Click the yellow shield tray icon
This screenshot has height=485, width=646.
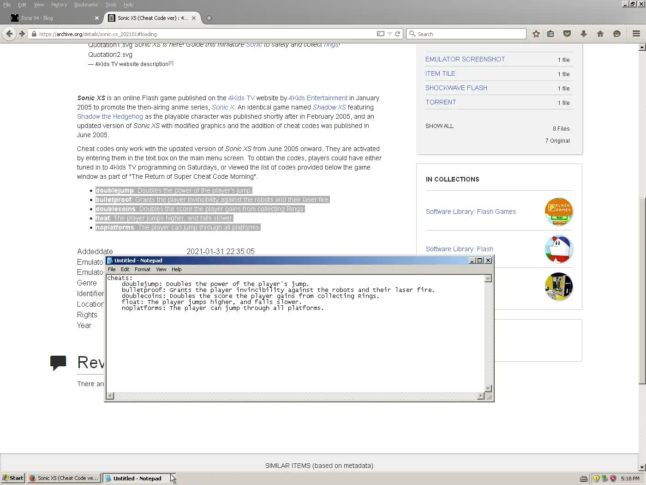(596, 479)
